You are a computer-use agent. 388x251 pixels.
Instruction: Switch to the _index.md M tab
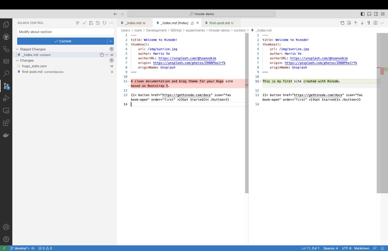[x=133, y=23]
